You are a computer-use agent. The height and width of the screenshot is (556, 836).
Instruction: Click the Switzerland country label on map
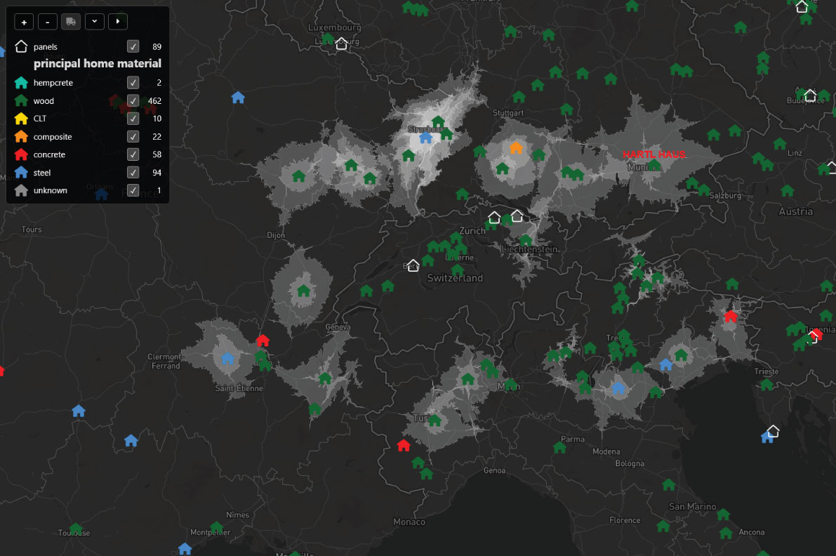(455, 278)
